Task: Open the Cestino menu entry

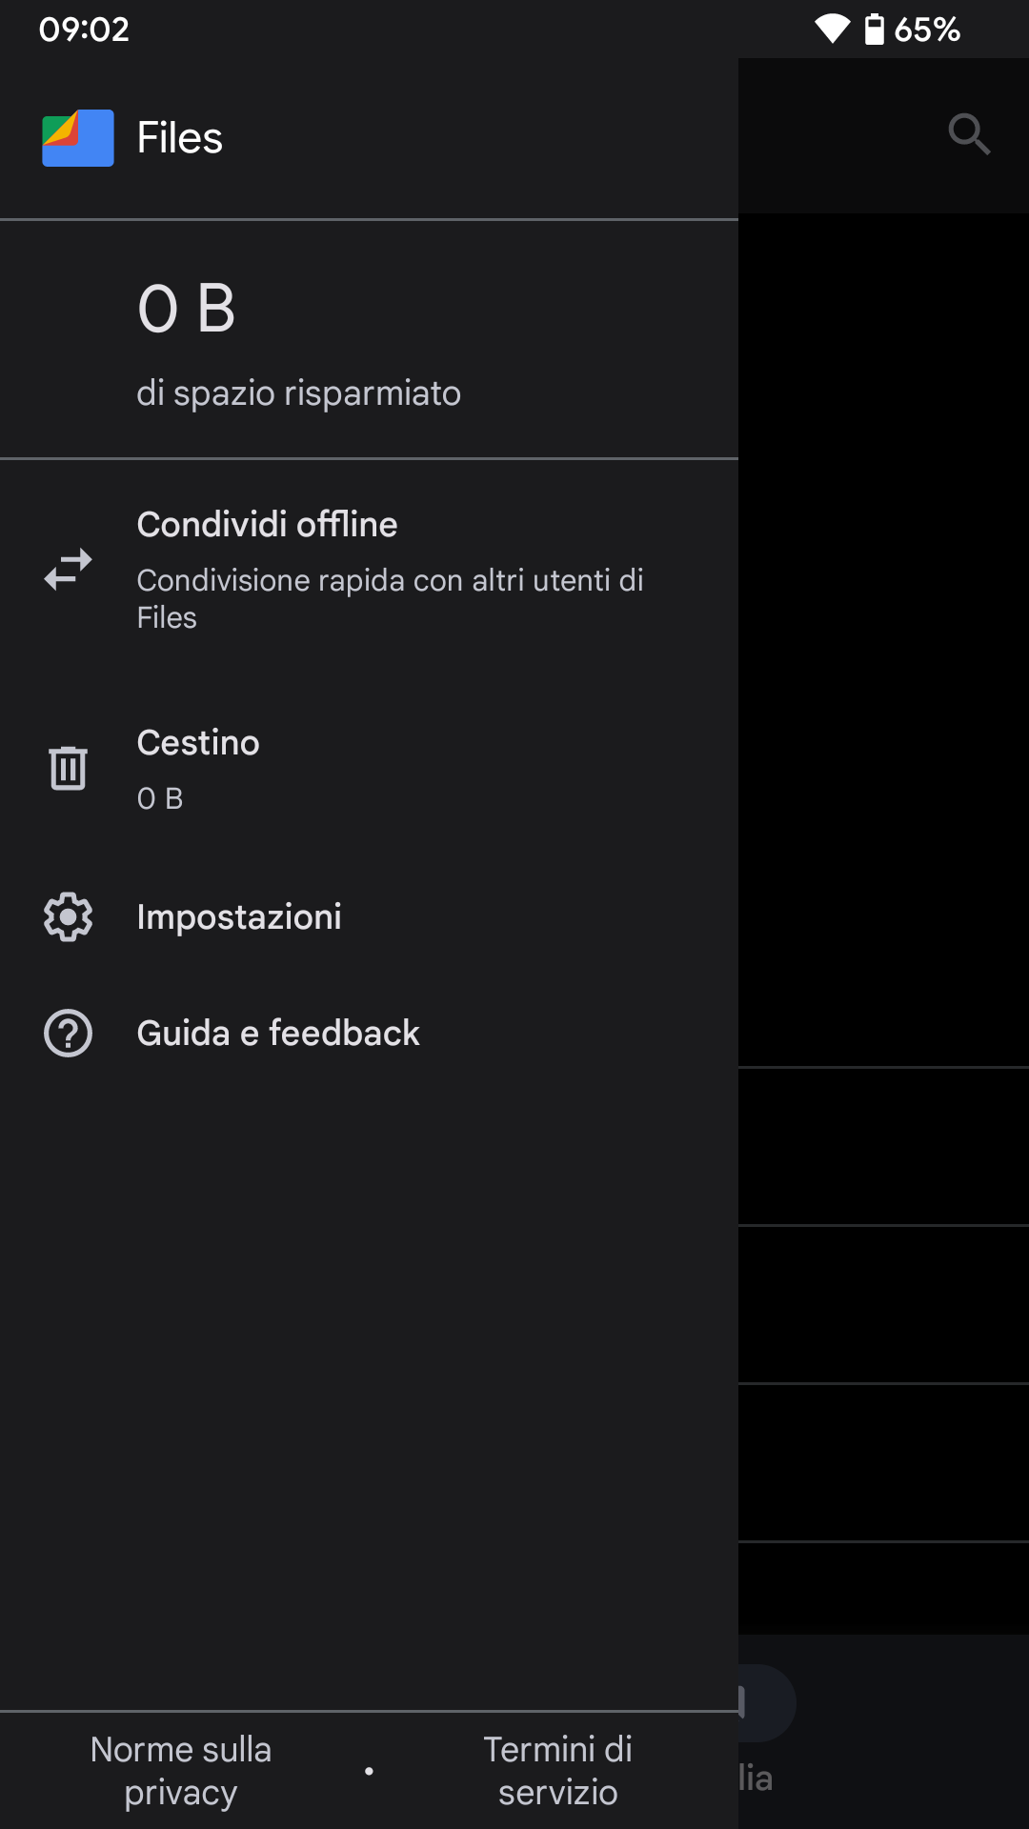Action: [369, 768]
